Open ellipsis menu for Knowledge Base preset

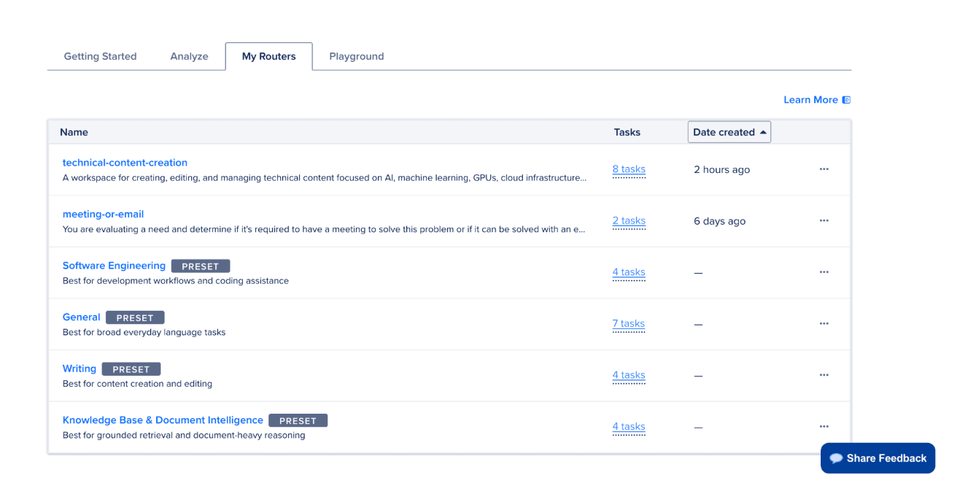click(824, 426)
